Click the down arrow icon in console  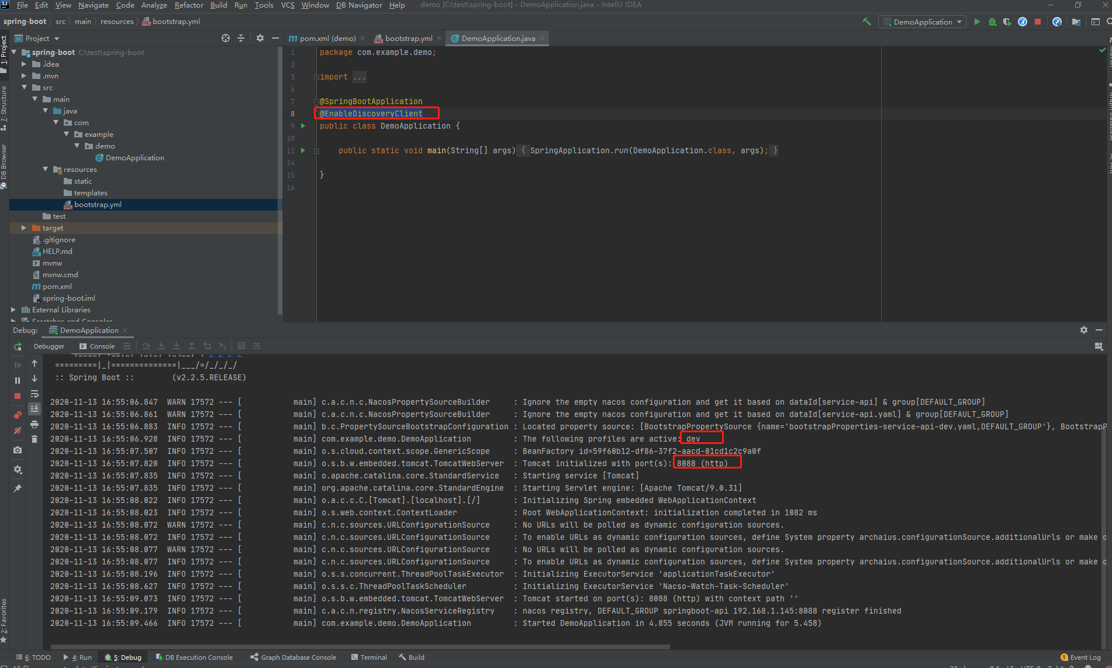tap(34, 378)
